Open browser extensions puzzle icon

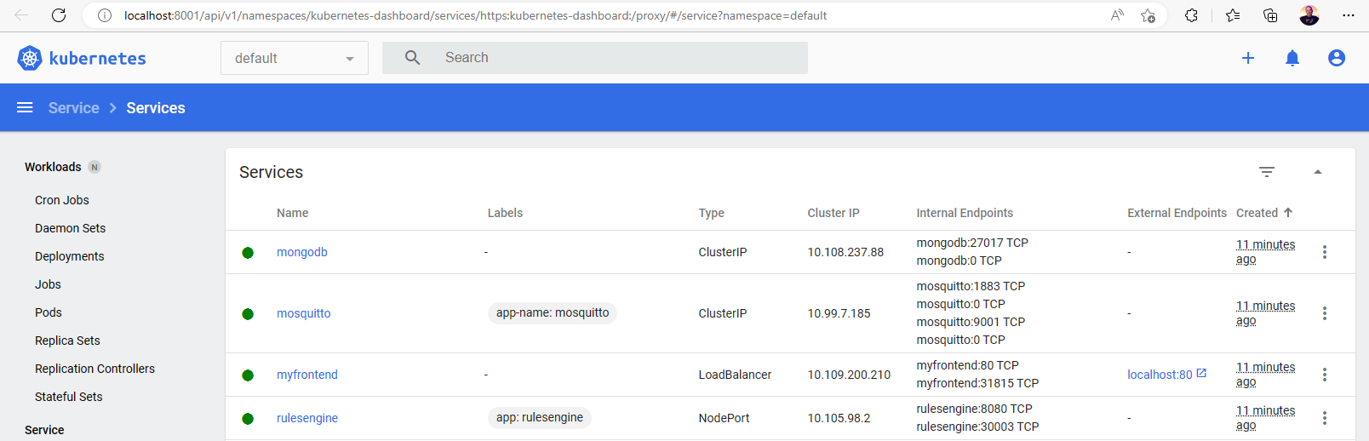click(1192, 15)
